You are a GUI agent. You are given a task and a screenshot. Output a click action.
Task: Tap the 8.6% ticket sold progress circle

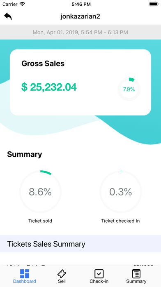pos(40,192)
